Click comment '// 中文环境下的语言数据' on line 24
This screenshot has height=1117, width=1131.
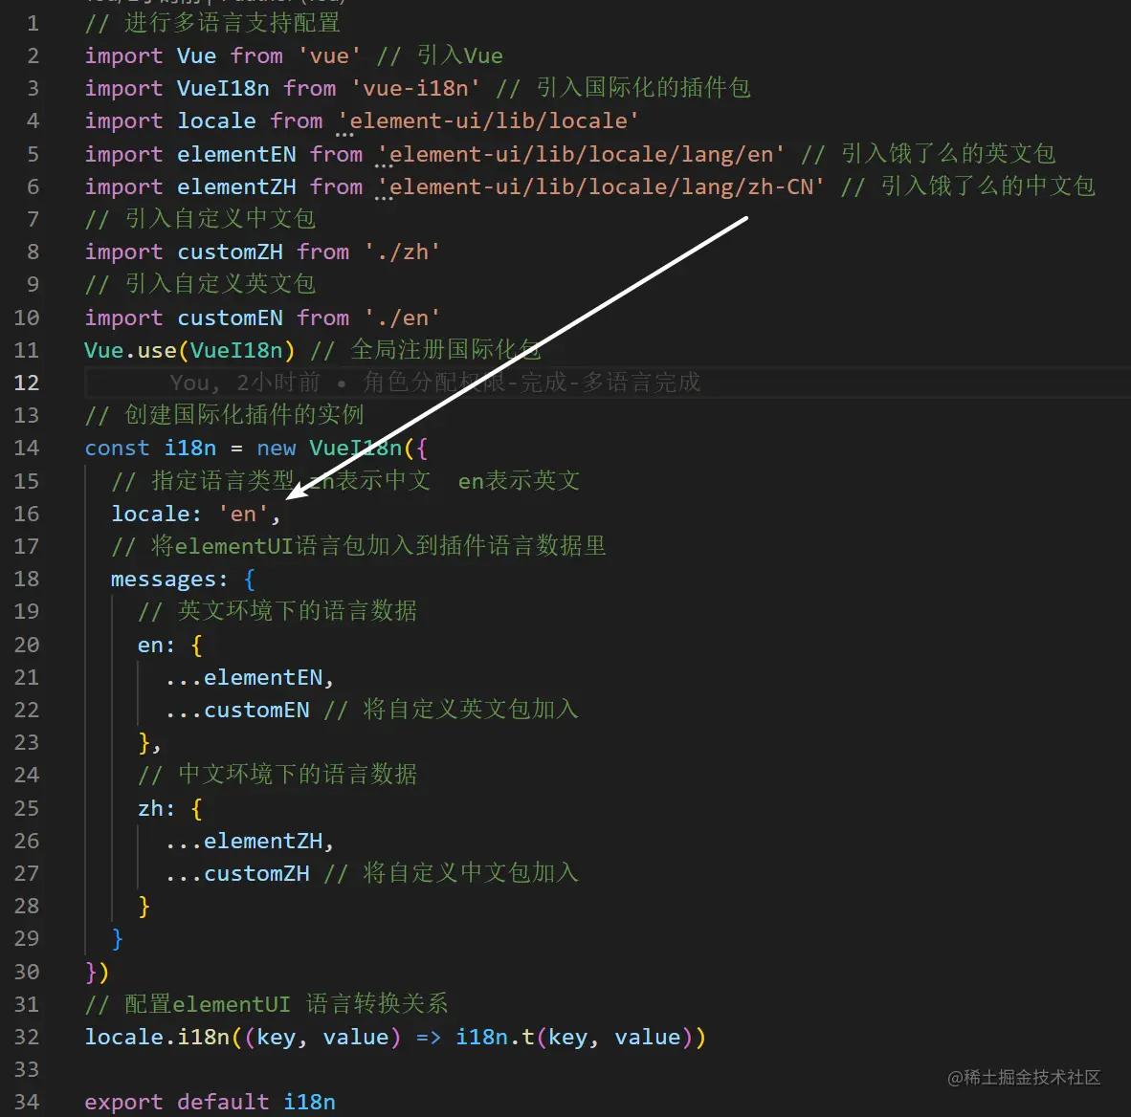277,775
